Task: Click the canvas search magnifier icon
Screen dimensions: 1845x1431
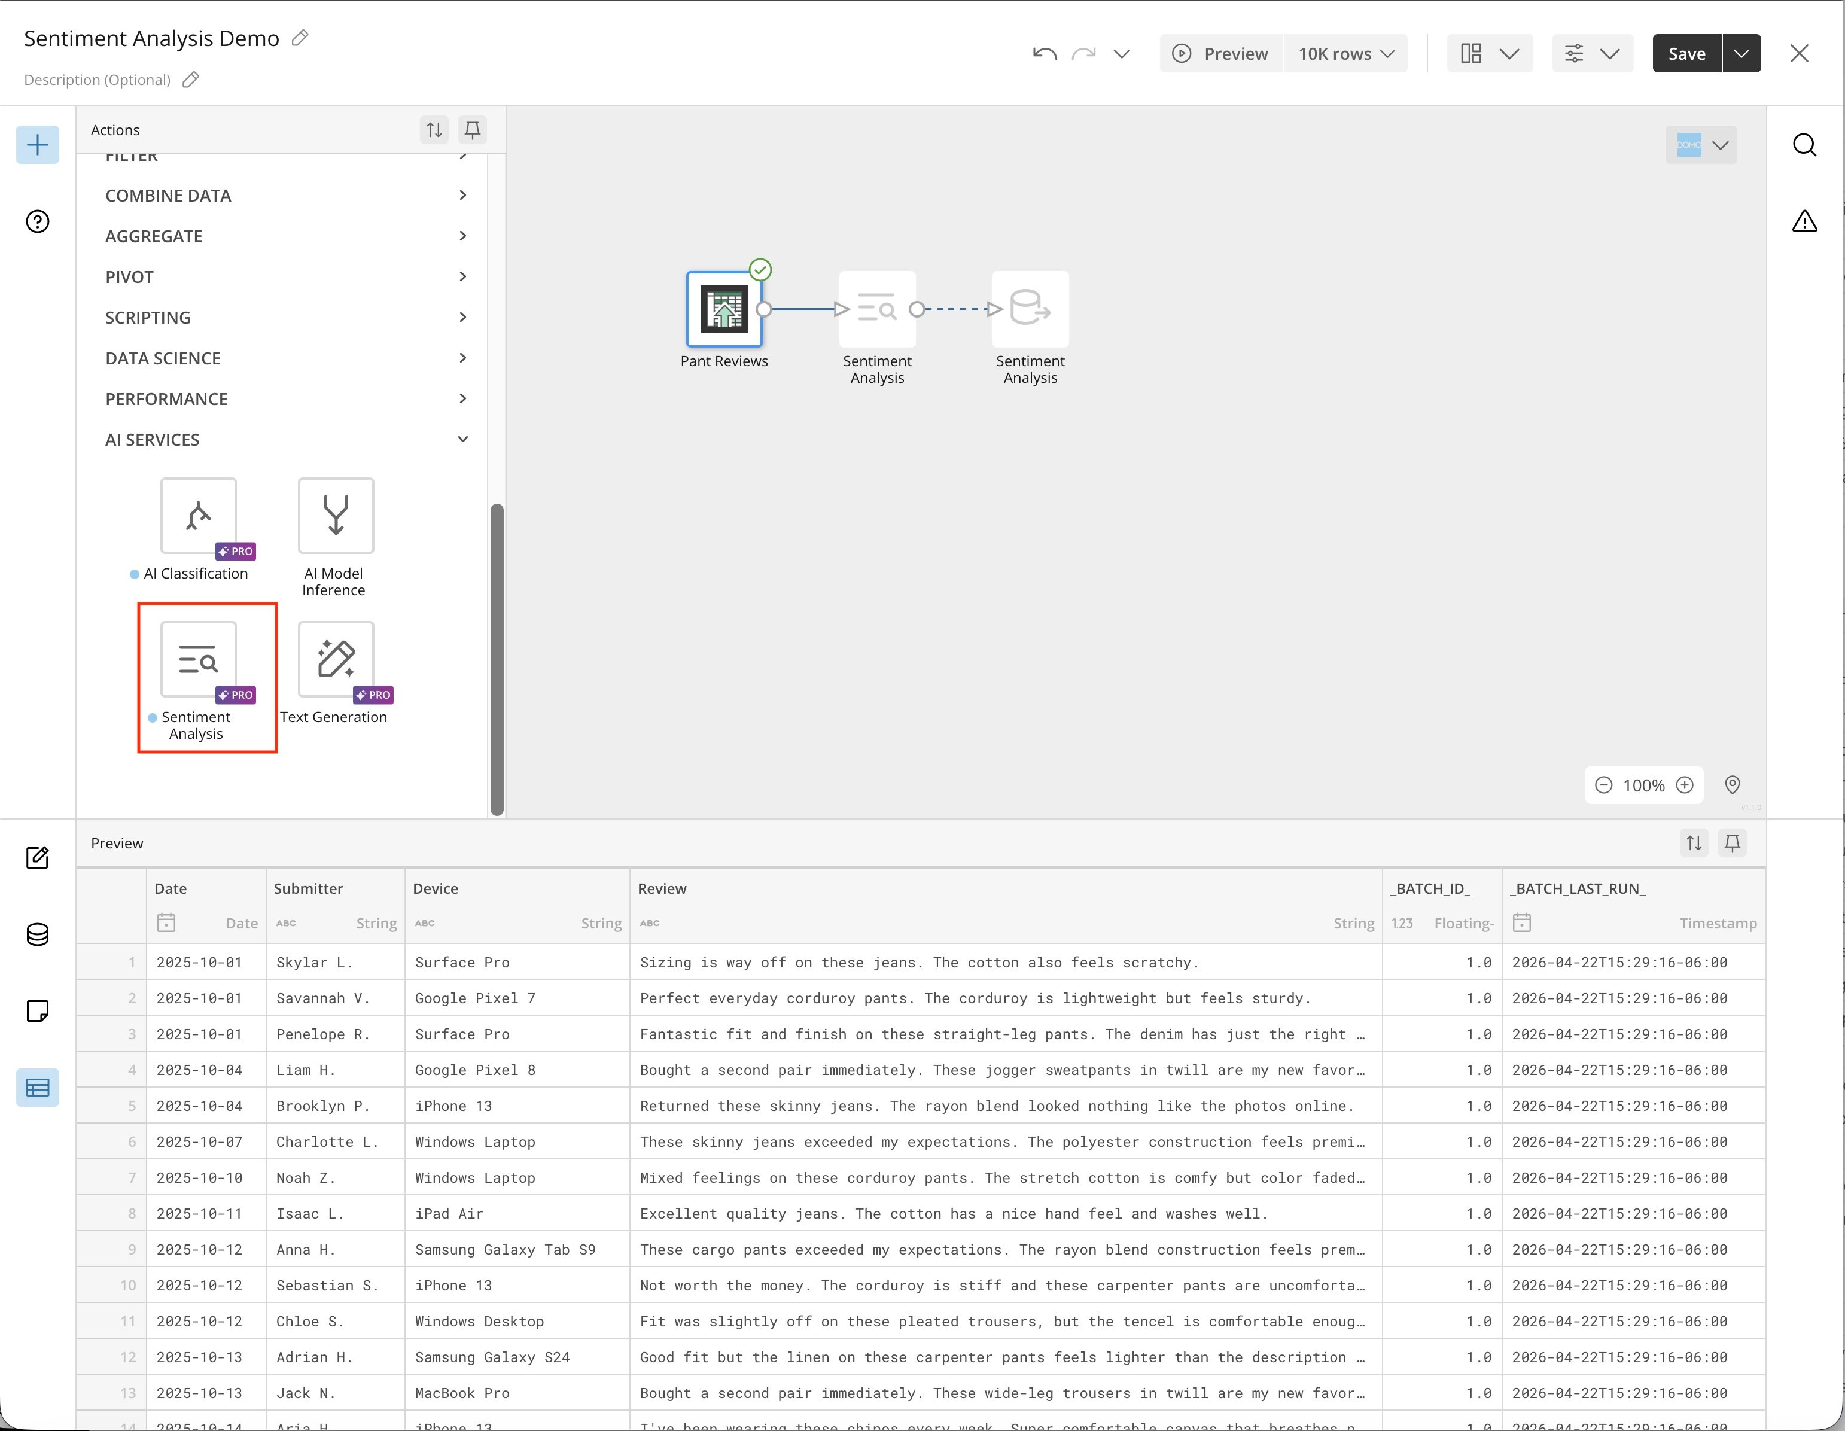Action: click(x=1804, y=145)
